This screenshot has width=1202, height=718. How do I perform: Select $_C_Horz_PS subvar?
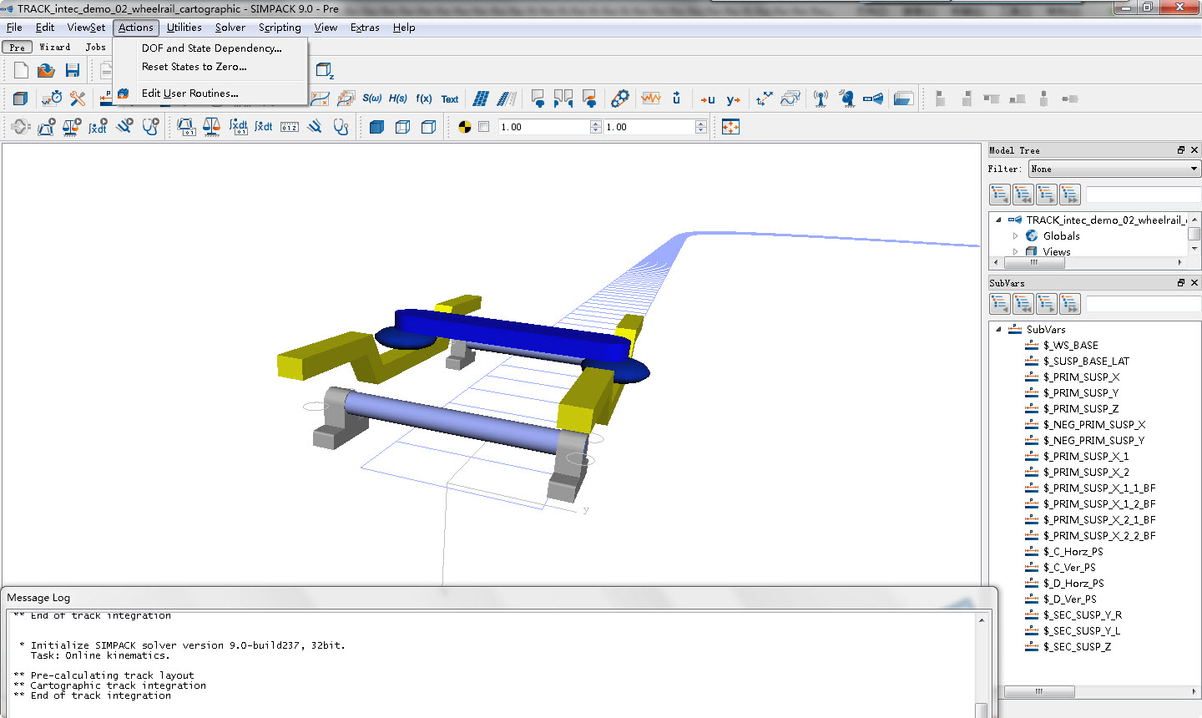[x=1073, y=552]
